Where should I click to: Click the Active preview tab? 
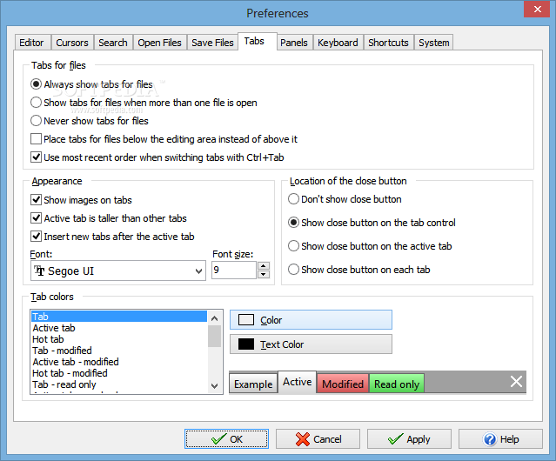(298, 382)
